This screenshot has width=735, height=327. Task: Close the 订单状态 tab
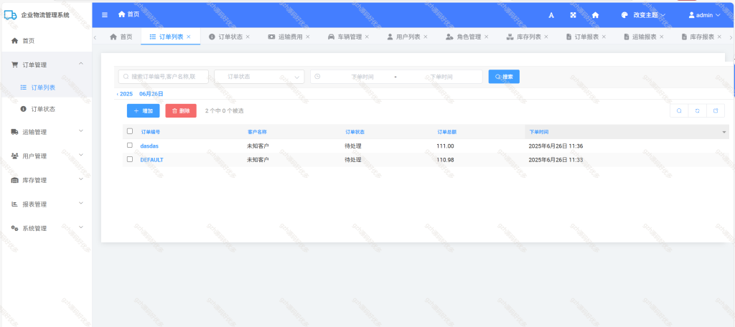coord(248,37)
